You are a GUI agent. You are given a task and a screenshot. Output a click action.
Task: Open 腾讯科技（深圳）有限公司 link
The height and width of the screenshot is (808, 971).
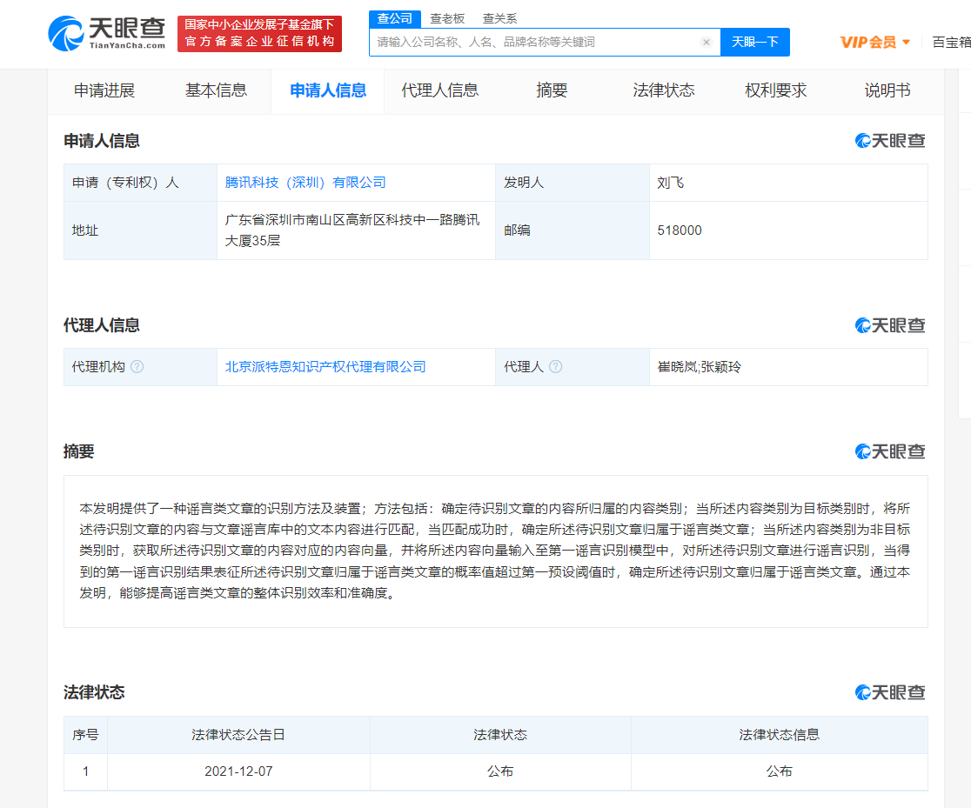click(x=305, y=183)
